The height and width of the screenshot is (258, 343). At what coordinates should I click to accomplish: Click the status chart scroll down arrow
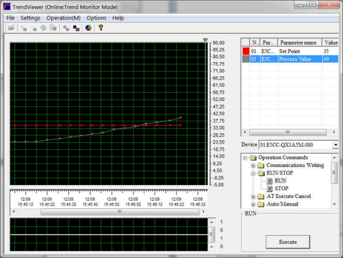212,247
